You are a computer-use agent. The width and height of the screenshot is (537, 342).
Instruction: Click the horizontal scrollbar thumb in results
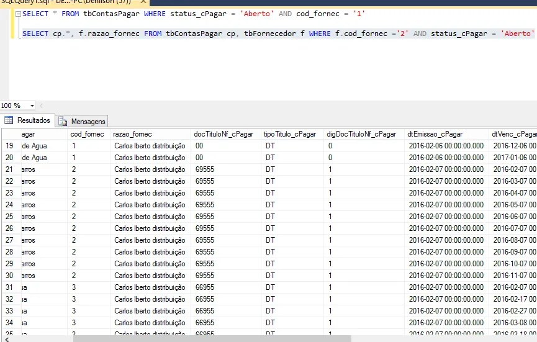pos(211,338)
